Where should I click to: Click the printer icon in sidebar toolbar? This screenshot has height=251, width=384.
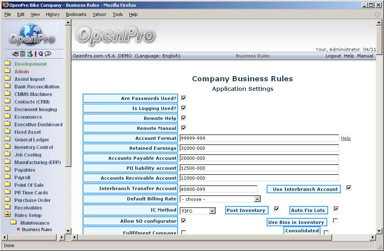coord(15,54)
